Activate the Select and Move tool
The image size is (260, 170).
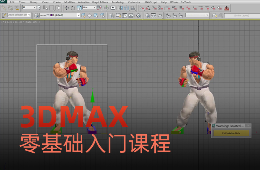coord(67,8)
